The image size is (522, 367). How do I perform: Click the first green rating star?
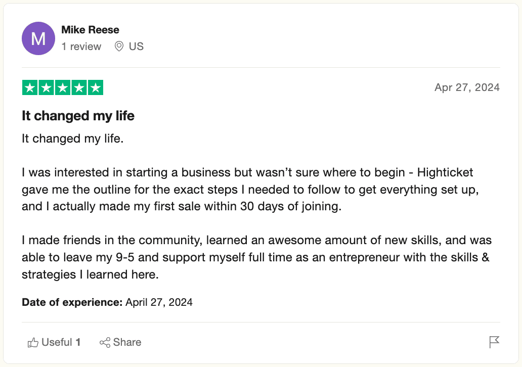coord(30,88)
